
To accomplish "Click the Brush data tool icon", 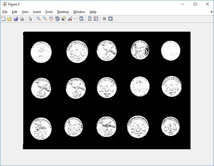I will (x=70, y=19).
